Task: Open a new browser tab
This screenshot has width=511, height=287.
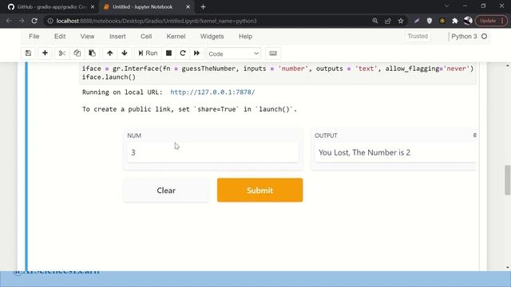Action: (203, 7)
